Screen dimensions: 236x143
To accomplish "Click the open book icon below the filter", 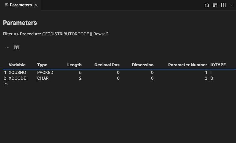I will 17,47.
